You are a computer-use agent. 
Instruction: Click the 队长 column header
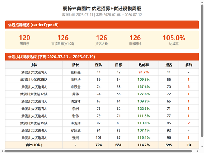coord(75,65)
